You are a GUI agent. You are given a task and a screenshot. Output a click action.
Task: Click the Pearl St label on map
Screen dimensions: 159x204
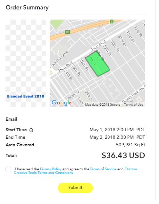[x=73, y=95]
